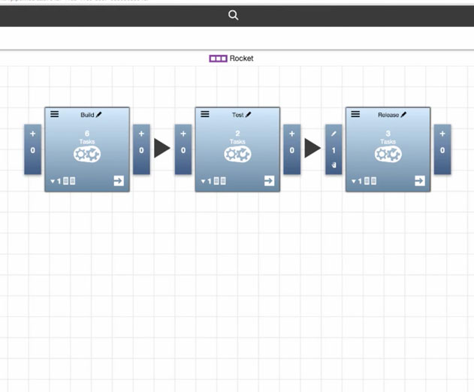Viewport: 474px width, 392px height.
Task: Edit the Test stage name pencil
Action: pos(248,115)
